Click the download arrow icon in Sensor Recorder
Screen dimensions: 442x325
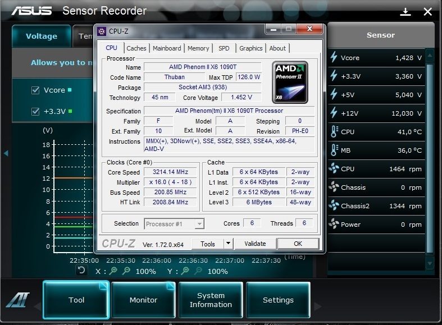405,12
